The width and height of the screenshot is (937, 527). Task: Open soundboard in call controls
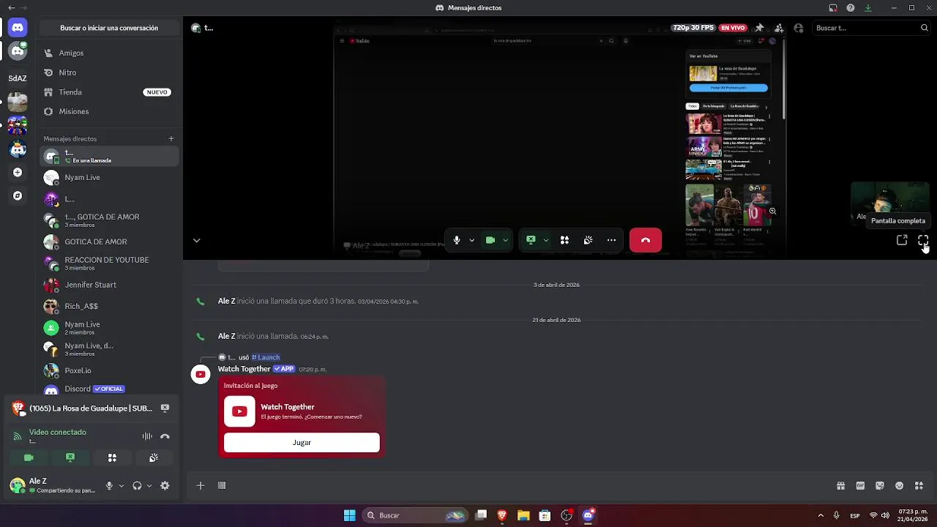click(588, 240)
